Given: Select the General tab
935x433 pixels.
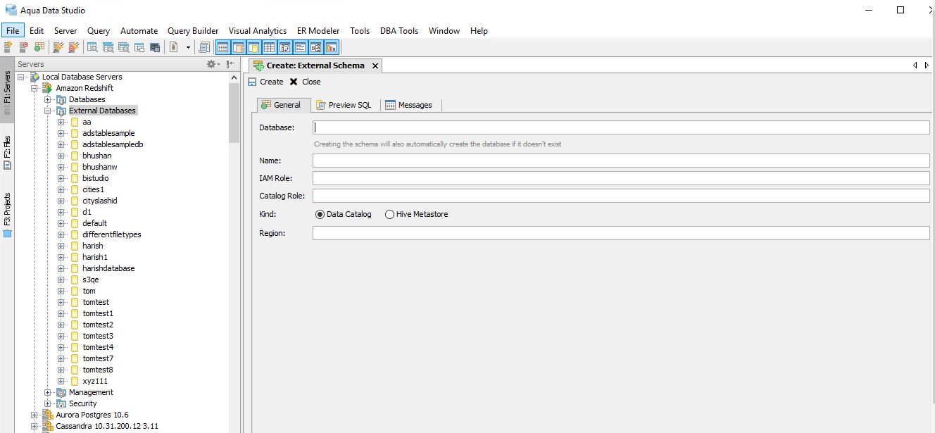Looking at the screenshot, I should [x=282, y=105].
